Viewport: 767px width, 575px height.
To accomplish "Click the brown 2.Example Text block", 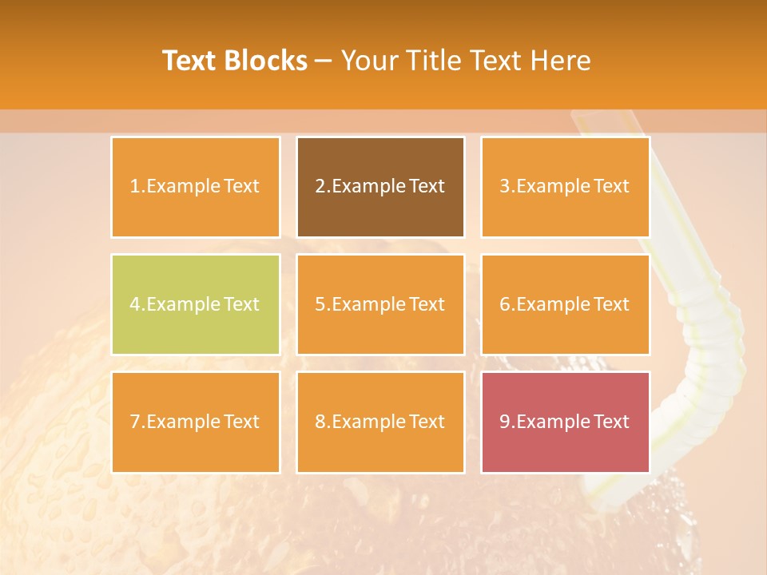I will (380, 187).
